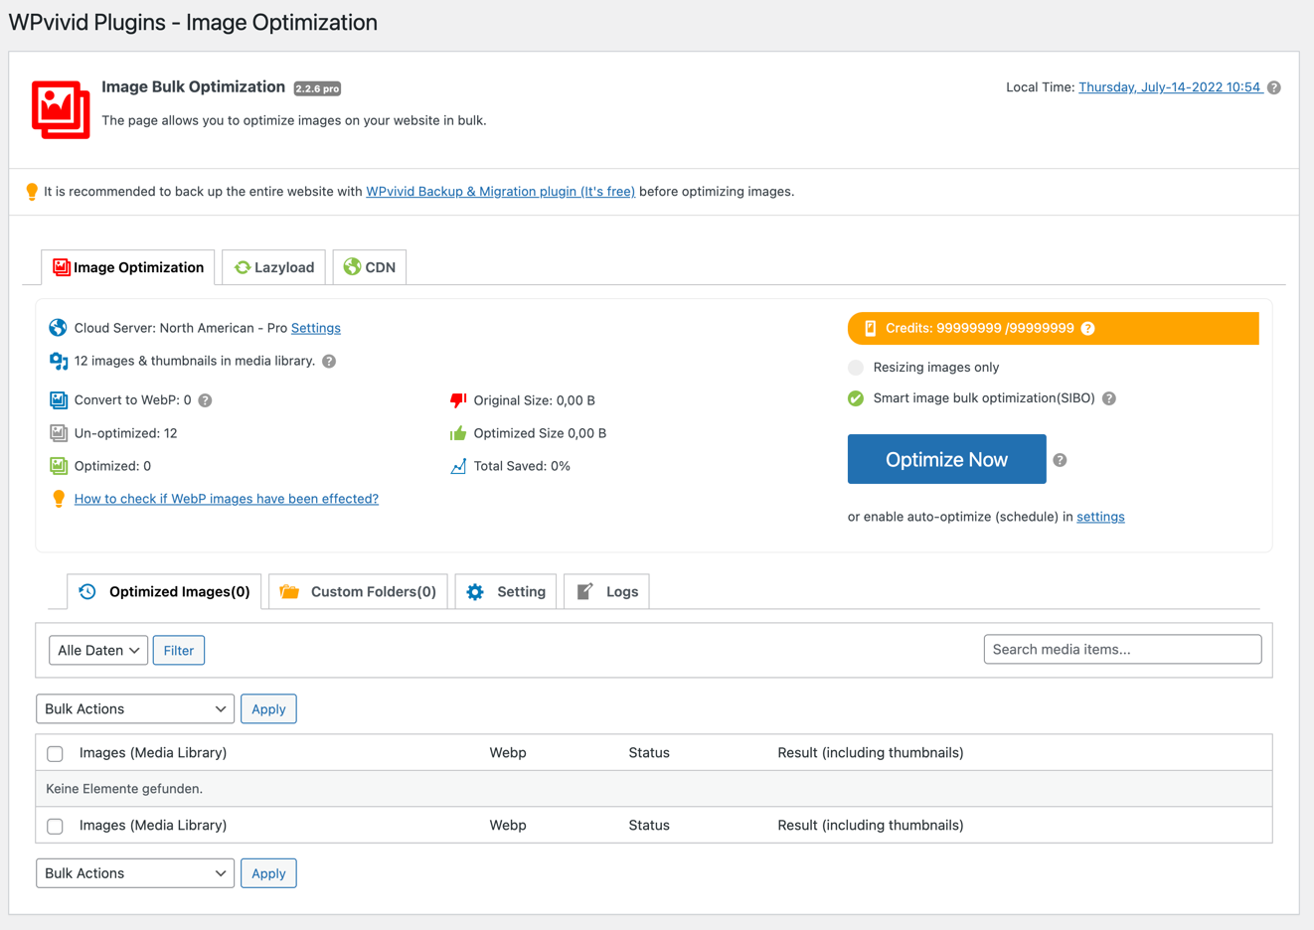The image size is (1314, 930).
Task: Click 'Total Saved: 0%' text
Action: (522, 466)
